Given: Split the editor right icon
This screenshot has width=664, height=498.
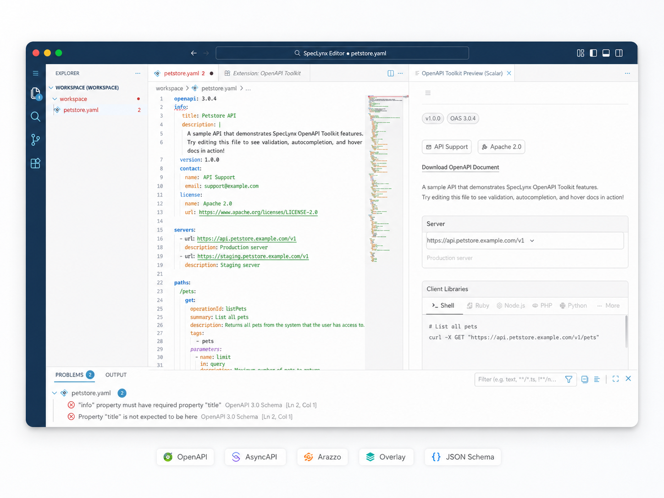Looking at the screenshot, I should (x=391, y=73).
